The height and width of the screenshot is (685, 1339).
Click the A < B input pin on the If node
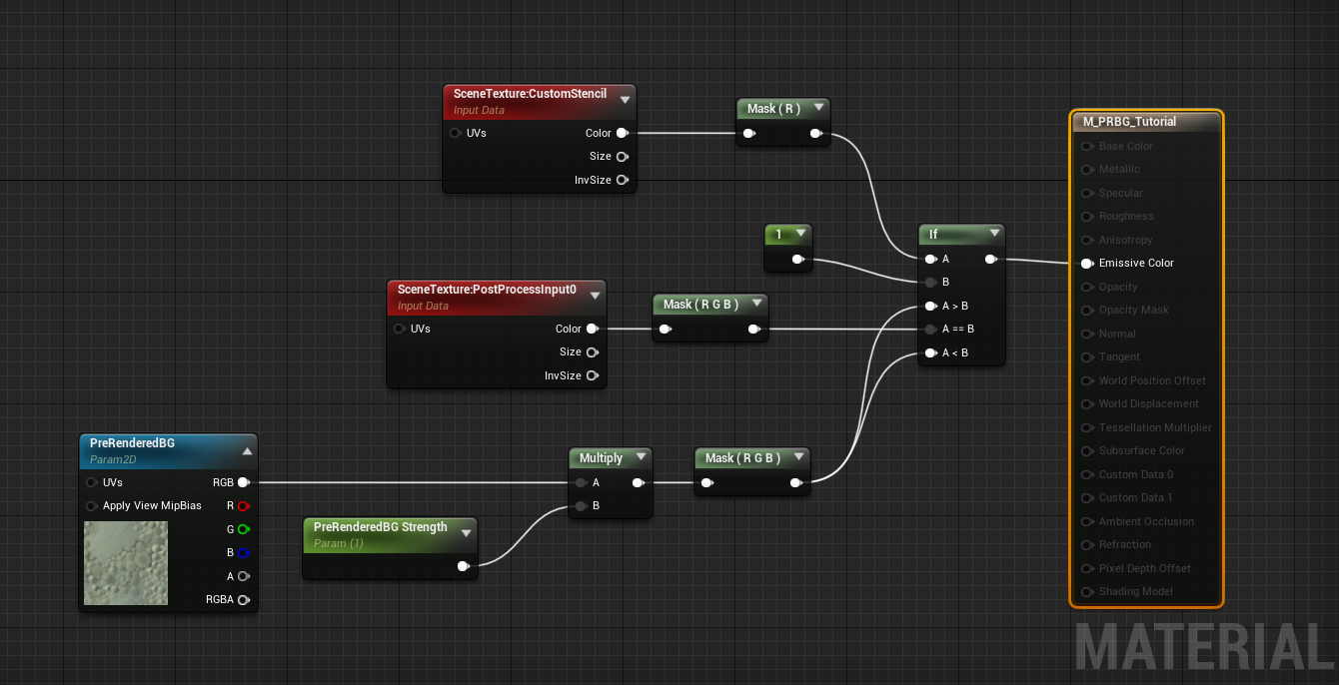click(930, 352)
